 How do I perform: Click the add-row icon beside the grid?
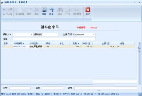tap(139, 48)
